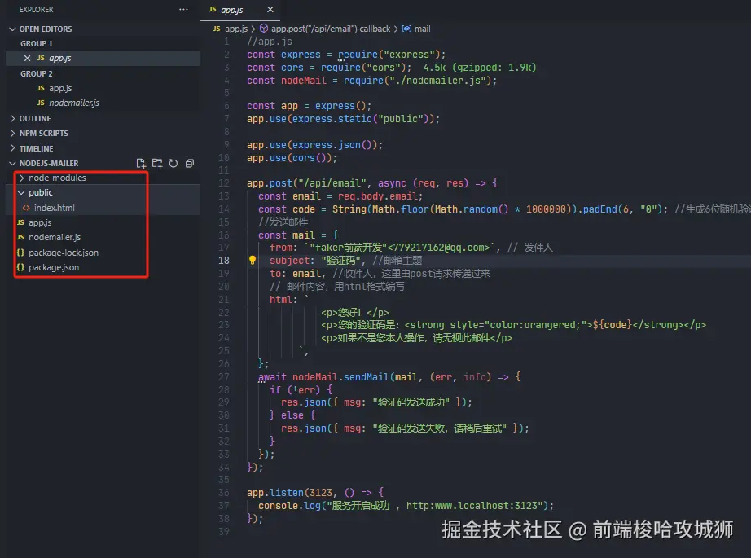This screenshot has height=558, width=751.
Task: Click the GROUP 1 label
Action: pos(37,44)
